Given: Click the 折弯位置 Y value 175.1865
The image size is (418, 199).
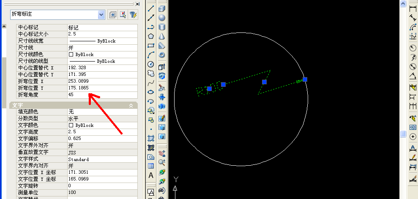Looking at the screenshot, I should tap(103, 88).
